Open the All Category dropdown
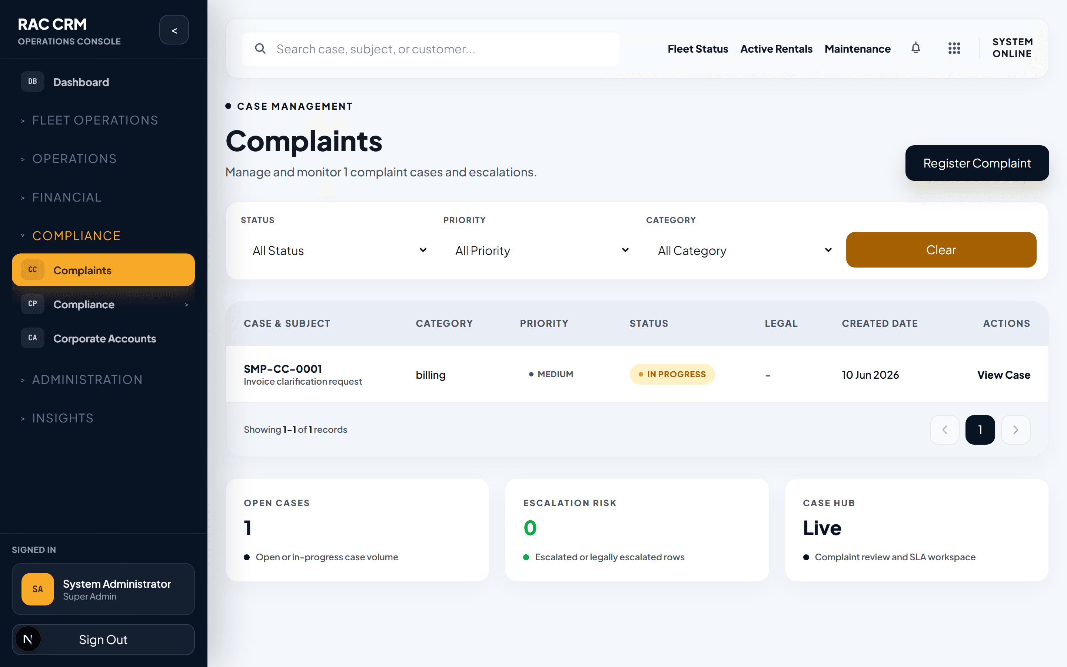 point(744,250)
